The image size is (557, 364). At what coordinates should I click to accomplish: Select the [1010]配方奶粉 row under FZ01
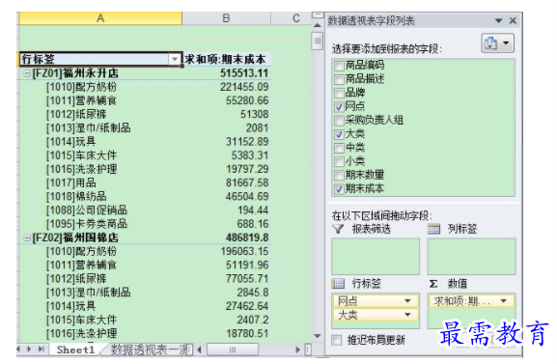point(81,87)
